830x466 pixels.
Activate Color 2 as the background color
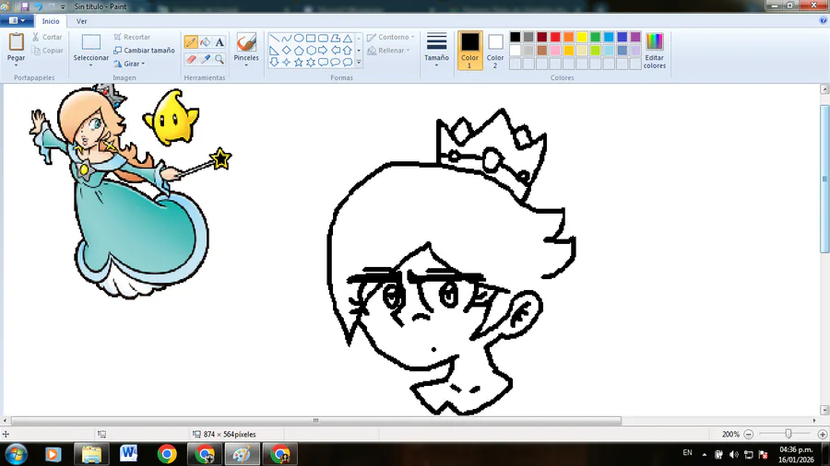495,51
